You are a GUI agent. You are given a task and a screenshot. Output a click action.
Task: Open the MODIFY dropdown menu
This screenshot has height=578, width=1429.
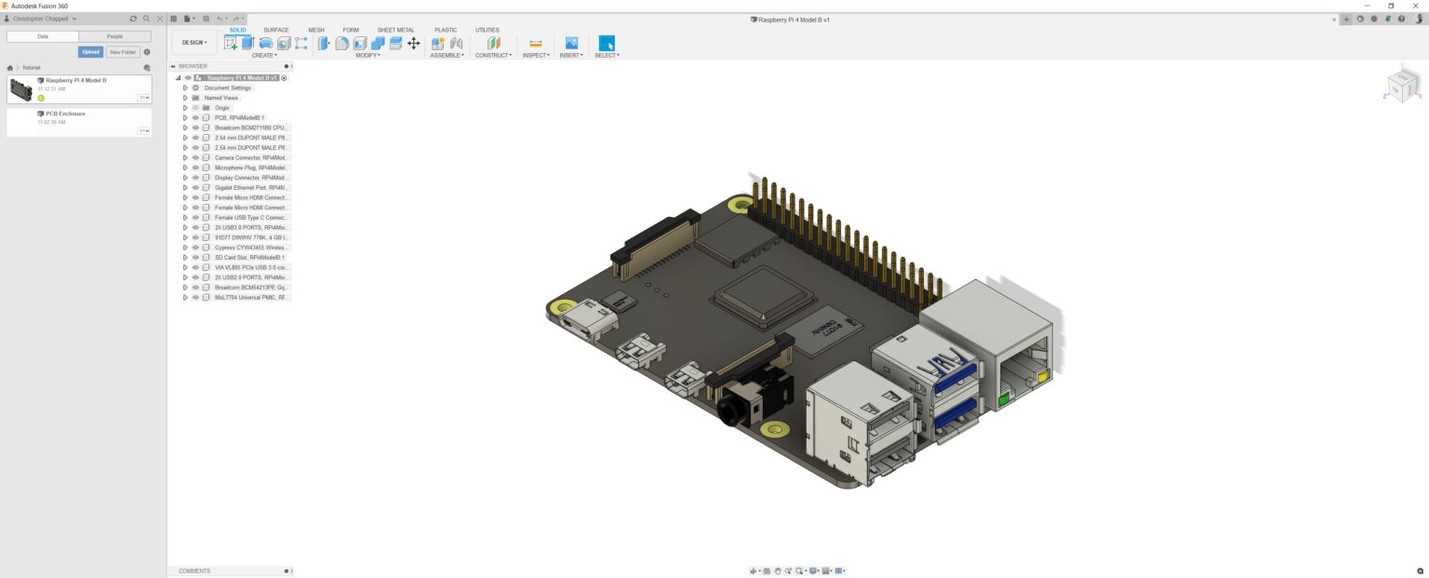click(367, 55)
